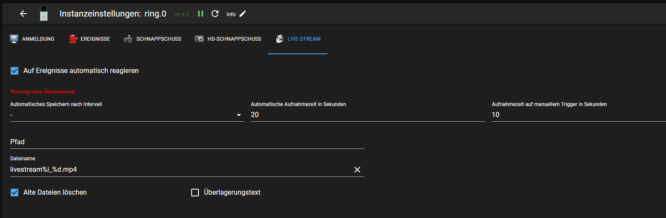Open the Anmeldung tab

[x=32, y=39]
